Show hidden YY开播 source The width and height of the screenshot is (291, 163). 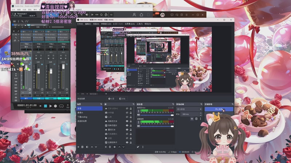pyautogui.click(x=127, y=113)
